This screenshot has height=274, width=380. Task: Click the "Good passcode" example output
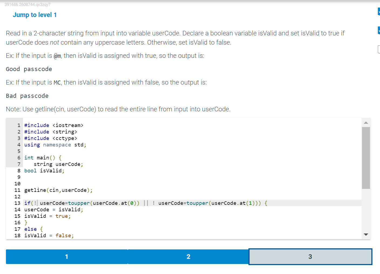29,69
